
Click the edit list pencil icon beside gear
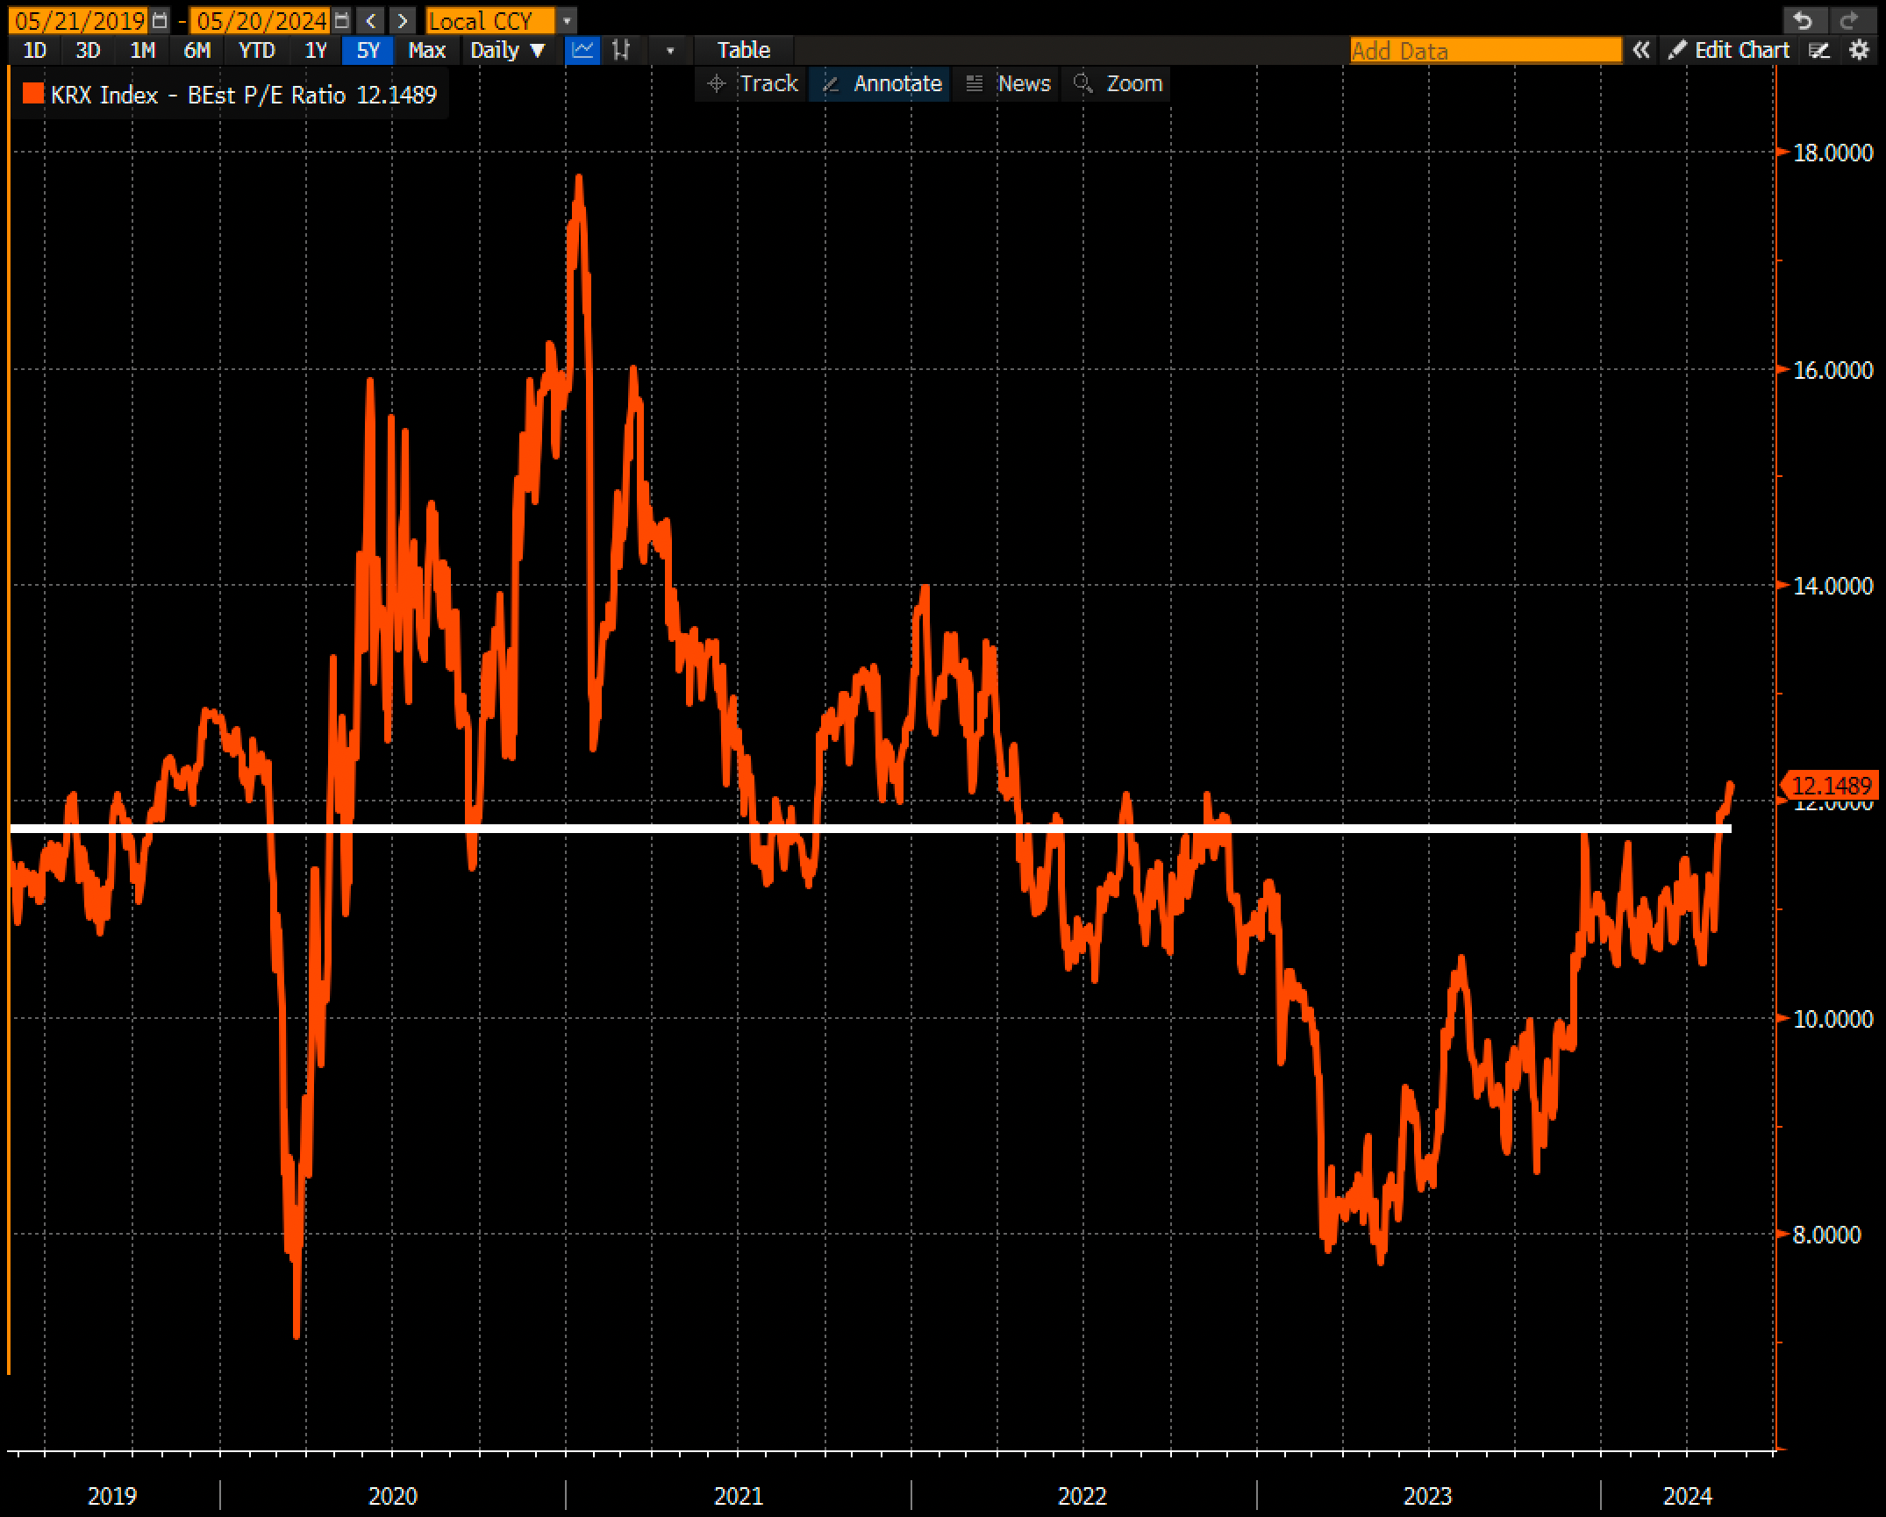(1819, 51)
